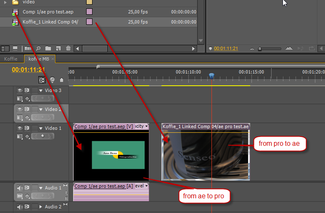Click trash Clear icon in project panel
The image size is (325, 213).
pyautogui.click(x=68, y=48)
